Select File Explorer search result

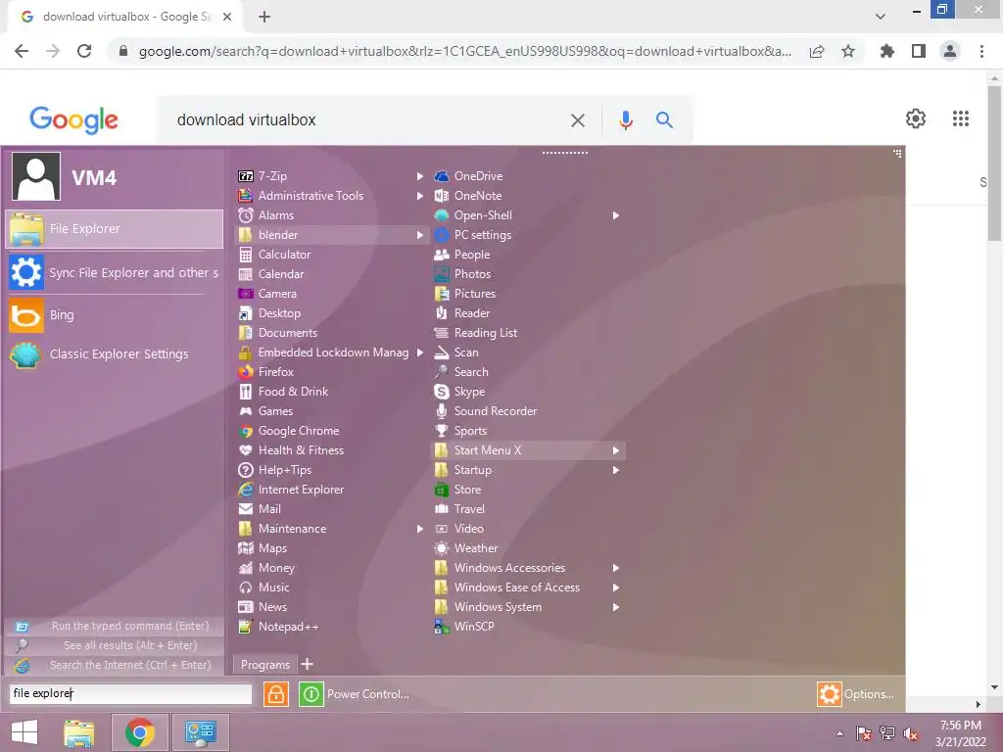pyautogui.click(x=115, y=229)
